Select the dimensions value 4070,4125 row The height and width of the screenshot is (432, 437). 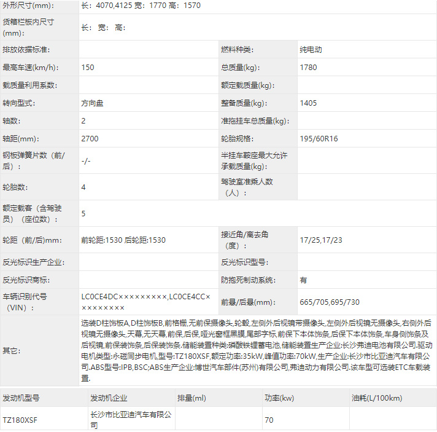[141, 6]
